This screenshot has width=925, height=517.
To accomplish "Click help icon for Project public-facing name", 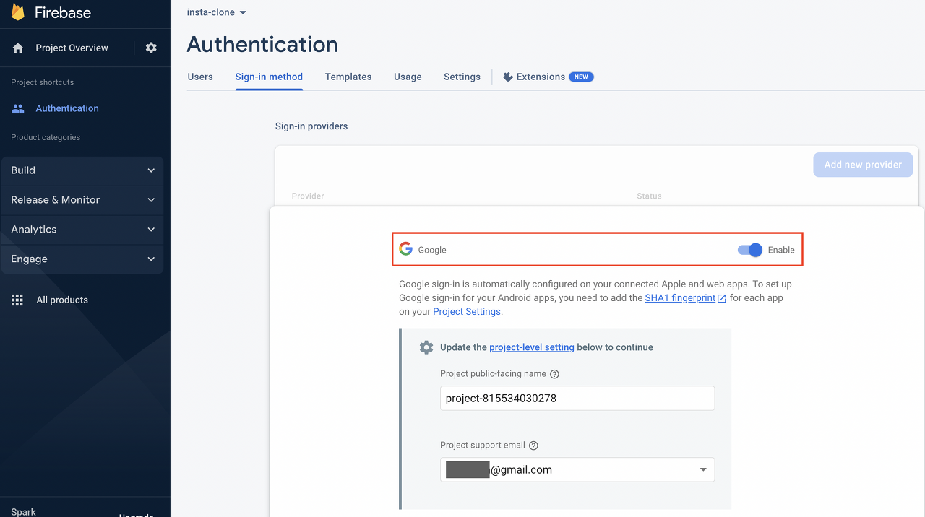I will (x=554, y=374).
